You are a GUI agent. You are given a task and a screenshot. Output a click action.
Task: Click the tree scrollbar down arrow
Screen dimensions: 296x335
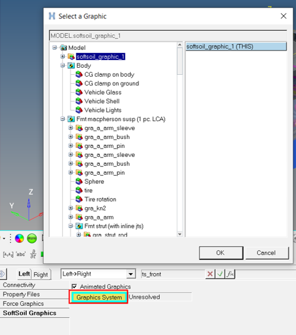[x=180, y=234]
